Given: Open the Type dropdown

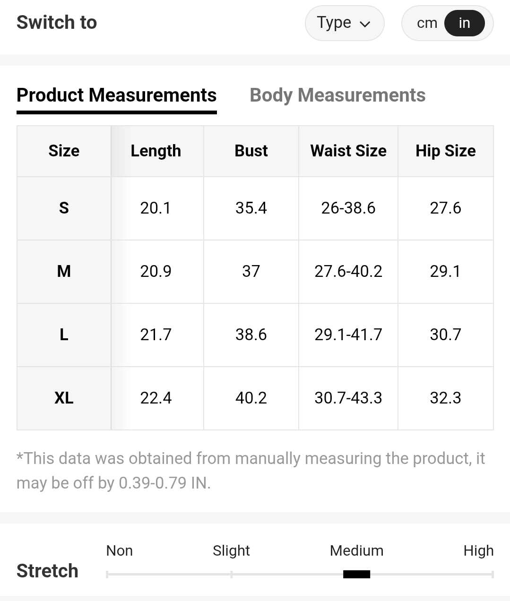Looking at the screenshot, I should (344, 23).
